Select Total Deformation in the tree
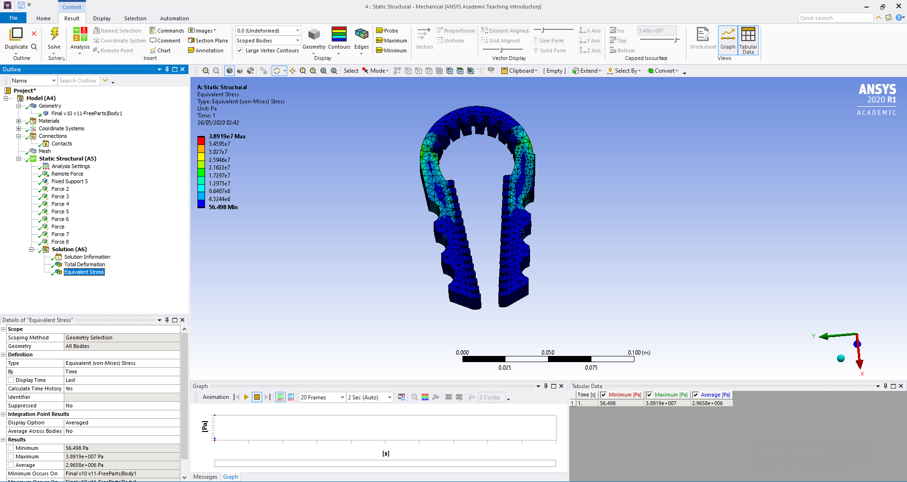The height and width of the screenshot is (482, 907). point(85,264)
